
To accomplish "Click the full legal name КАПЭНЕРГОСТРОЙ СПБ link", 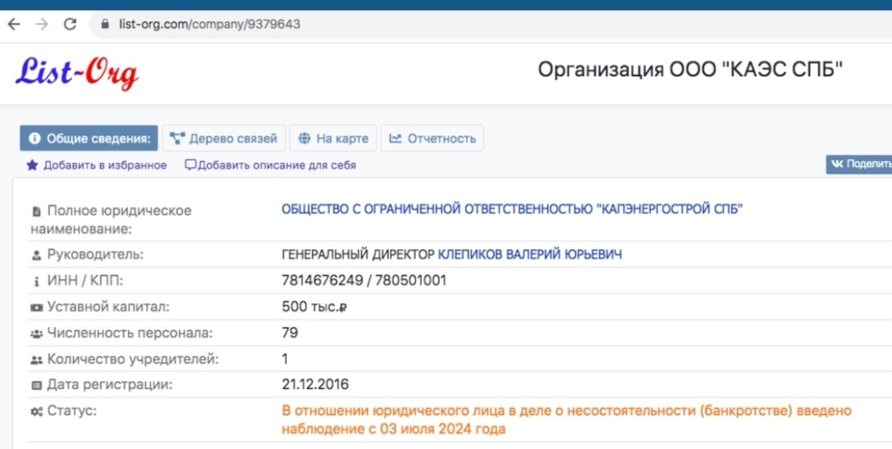I will tap(512, 209).
